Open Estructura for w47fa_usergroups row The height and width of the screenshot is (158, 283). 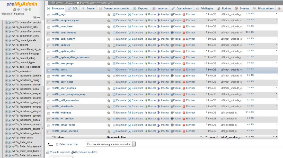[x=136, y=64]
